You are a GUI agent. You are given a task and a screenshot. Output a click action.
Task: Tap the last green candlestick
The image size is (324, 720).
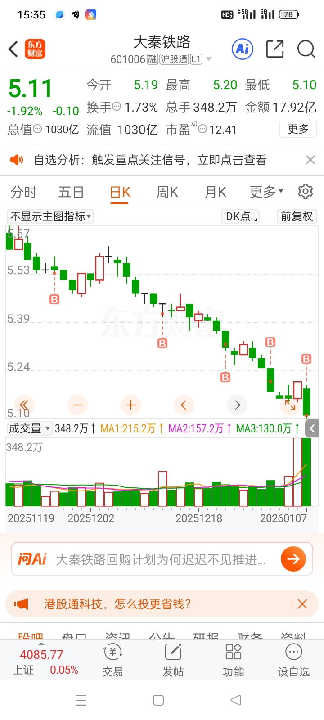click(x=306, y=401)
